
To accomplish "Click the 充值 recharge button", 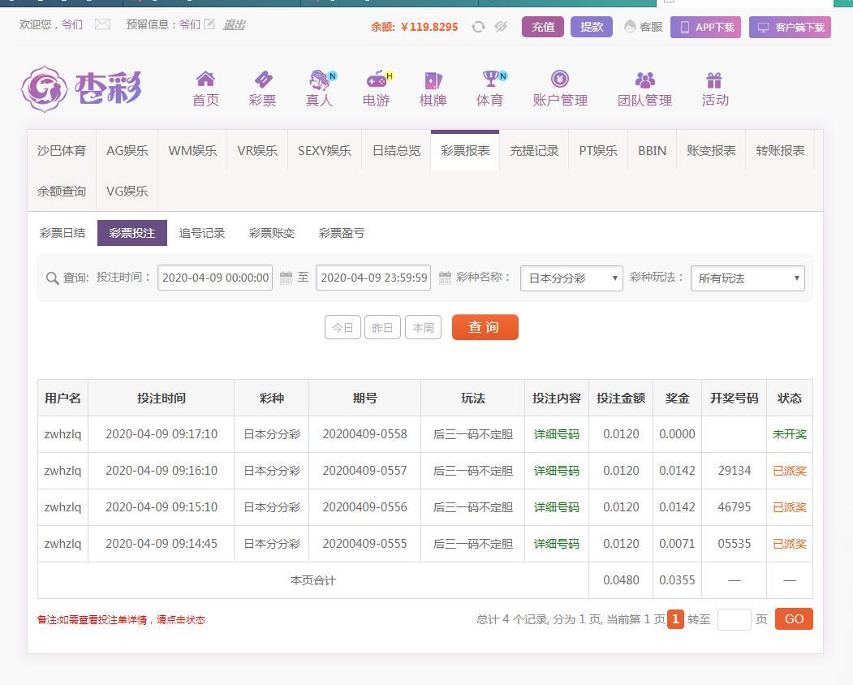I will tap(543, 27).
